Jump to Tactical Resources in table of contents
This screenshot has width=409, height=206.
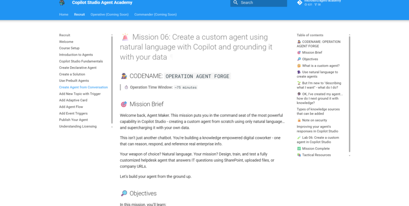(x=316, y=155)
